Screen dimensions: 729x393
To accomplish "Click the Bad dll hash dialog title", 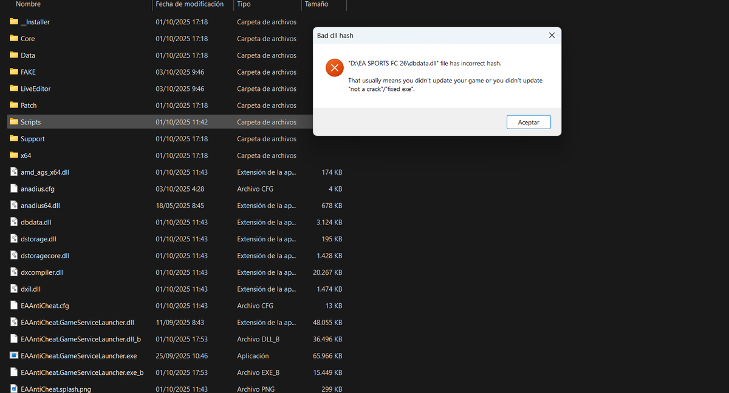I will click(335, 35).
